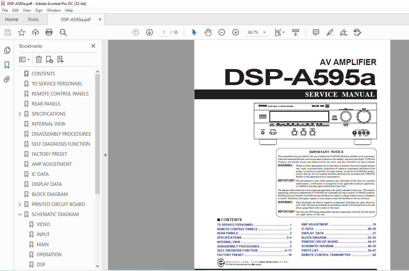Open the CONTENTS bookmark

click(x=43, y=74)
